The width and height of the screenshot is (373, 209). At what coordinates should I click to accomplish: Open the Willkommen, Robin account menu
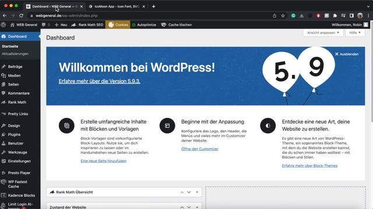tap(350, 24)
